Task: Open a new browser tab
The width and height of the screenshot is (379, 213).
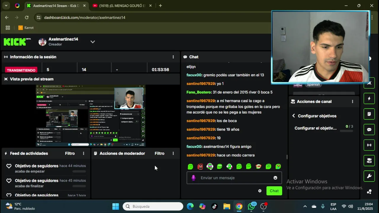Action: (160, 6)
